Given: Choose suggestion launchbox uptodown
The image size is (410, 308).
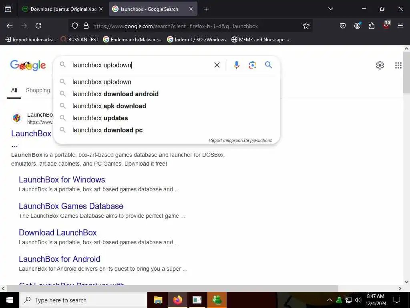Looking at the screenshot, I should click(167, 82).
